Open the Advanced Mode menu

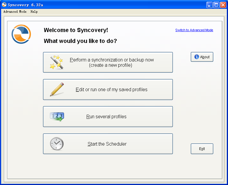tap(15, 11)
